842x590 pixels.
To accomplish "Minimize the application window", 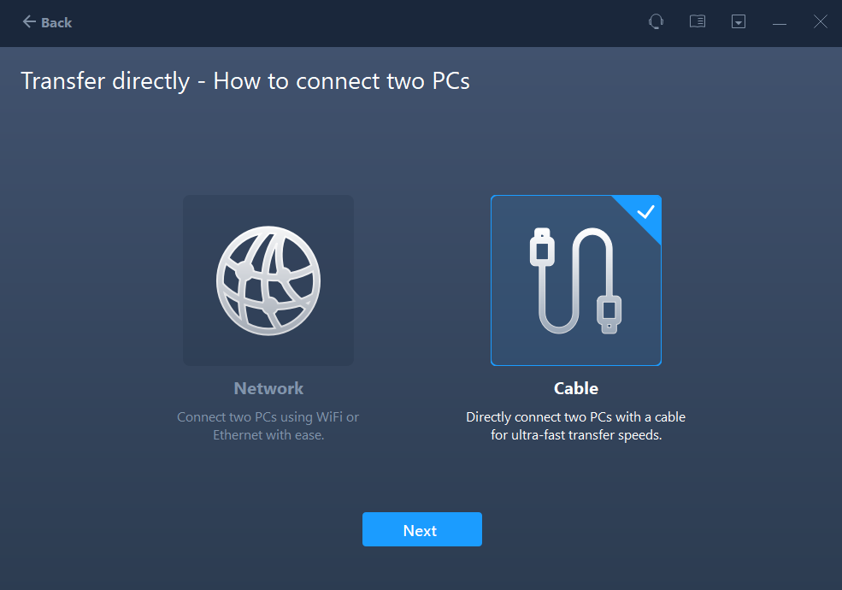I will coord(780,23).
